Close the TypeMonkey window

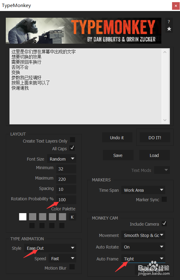[x=176, y=6]
